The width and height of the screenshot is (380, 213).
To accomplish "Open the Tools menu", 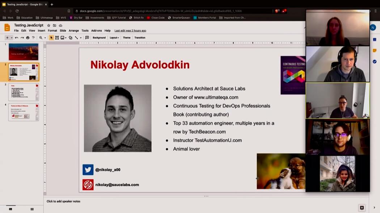I will 85,31.
